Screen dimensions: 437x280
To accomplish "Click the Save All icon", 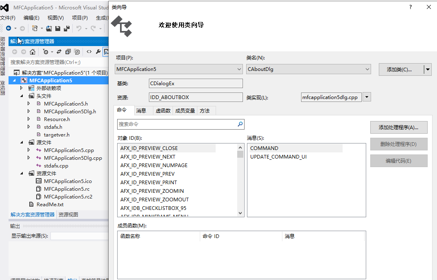I will pos(67,28).
